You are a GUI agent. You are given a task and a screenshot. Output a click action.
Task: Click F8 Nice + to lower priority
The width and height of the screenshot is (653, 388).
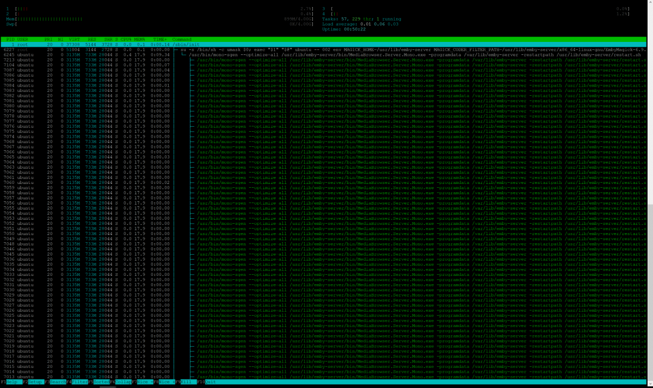click(x=165, y=382)
